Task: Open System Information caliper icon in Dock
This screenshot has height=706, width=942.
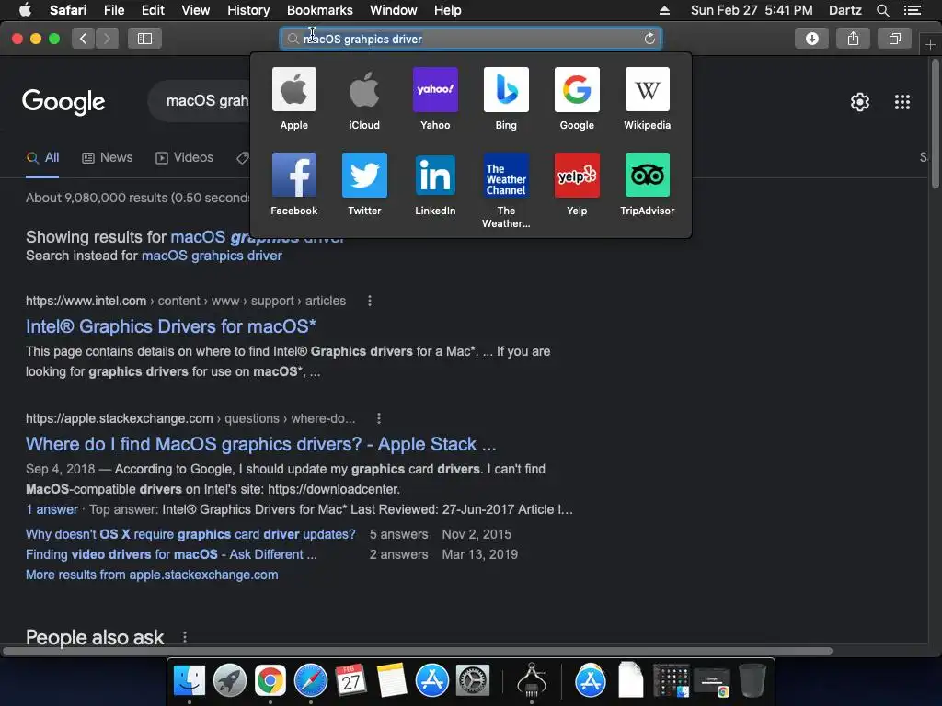Action: (x=532, y=679)
